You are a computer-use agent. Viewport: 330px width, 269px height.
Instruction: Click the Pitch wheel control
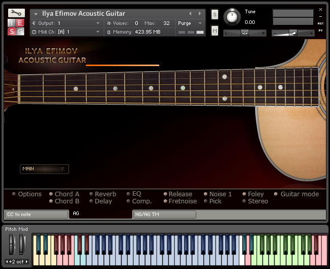[12, 245]
